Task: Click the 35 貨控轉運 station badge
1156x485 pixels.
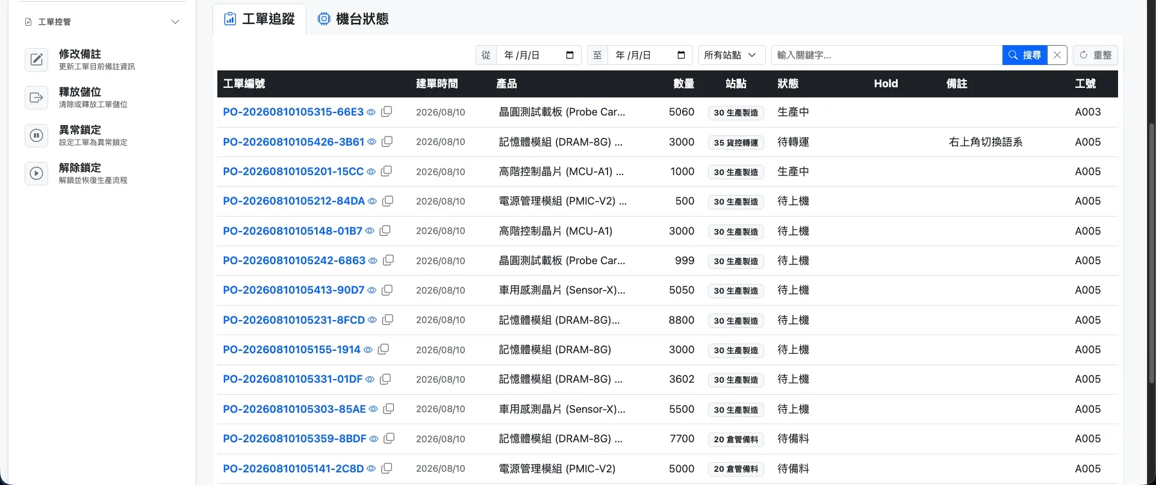Action: point(736,143)
